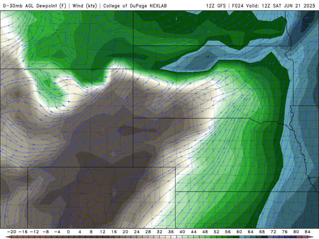Click the 68 value on the color scale
This screenshot has height=239, width=319.
pos(262,232)
